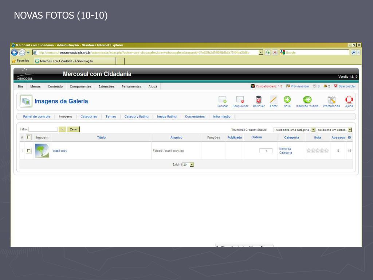Check the brasil copy row checkbox

click(x=28, y=151)
